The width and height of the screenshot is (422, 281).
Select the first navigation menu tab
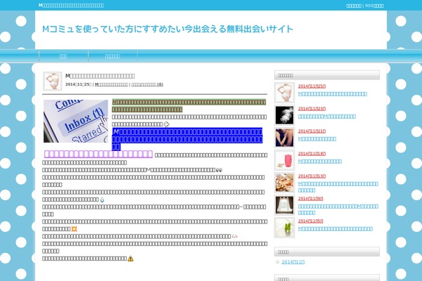point(63,56)
